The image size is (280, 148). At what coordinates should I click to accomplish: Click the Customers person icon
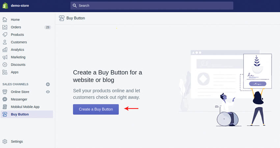[x=5, y=42]
